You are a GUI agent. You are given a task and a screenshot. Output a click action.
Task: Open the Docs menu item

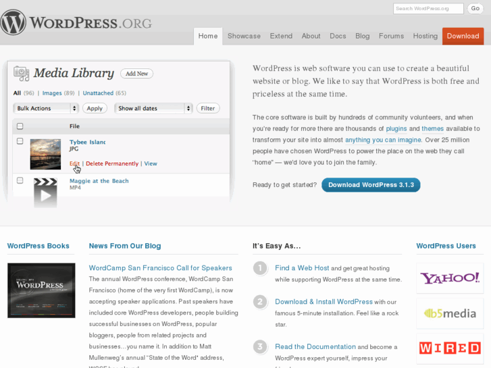click(338, 36)
